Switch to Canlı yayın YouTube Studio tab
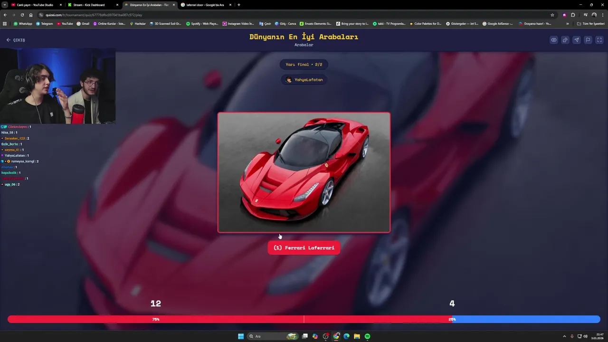Screen dimensions: 608x342 [x=36, y=5]
